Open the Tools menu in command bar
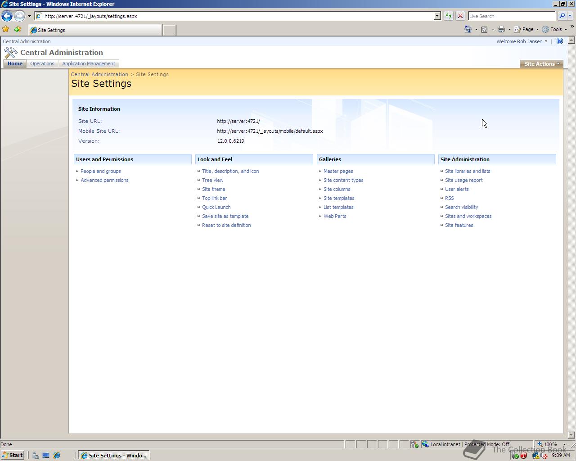576x461 pixels. pos(554,29)
